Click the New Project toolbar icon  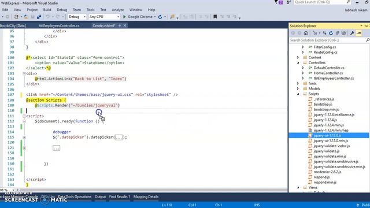(x=16, y=17)
